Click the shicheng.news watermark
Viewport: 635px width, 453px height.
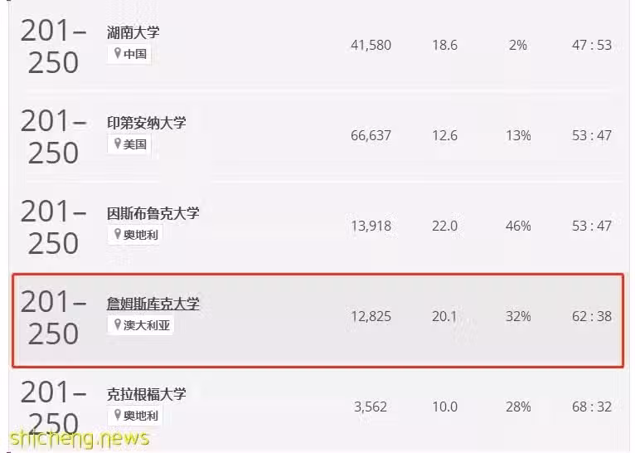point(80,439)
